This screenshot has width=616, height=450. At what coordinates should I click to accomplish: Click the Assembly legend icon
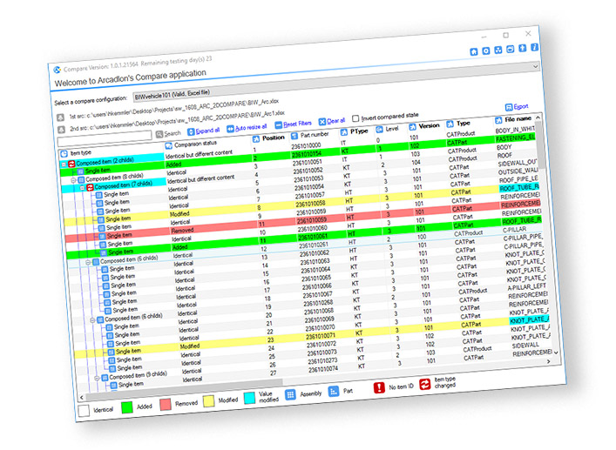[290, 394]
